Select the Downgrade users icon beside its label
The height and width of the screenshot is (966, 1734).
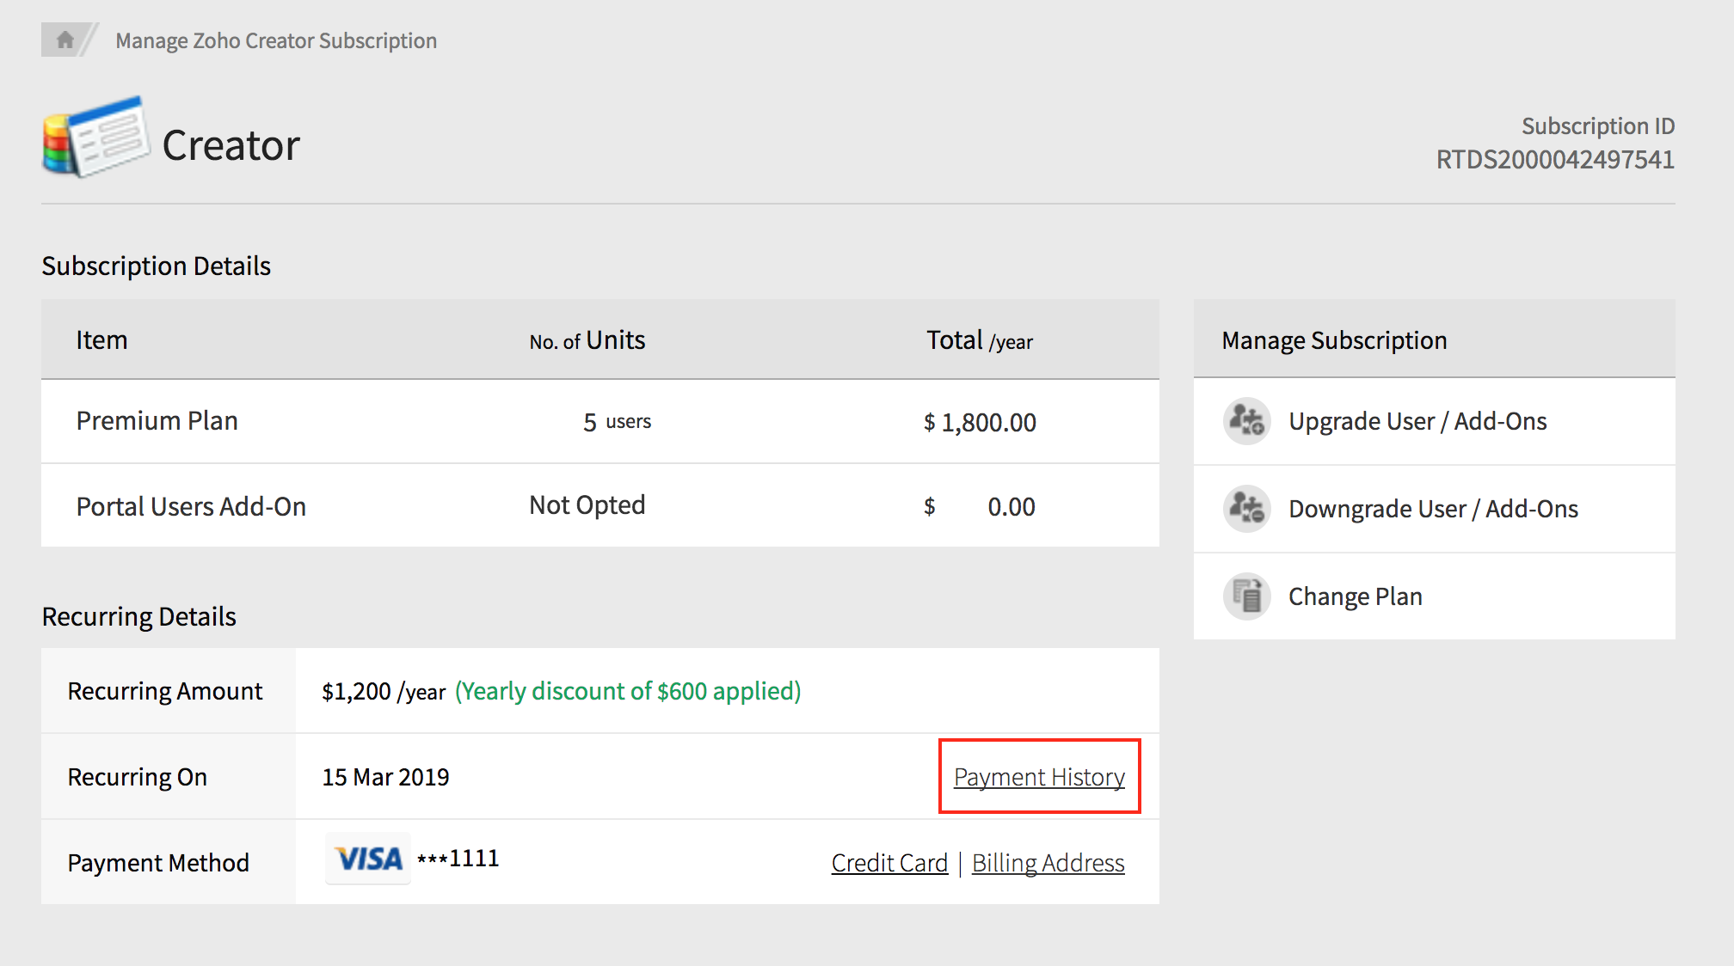(x=1245, y=509)
